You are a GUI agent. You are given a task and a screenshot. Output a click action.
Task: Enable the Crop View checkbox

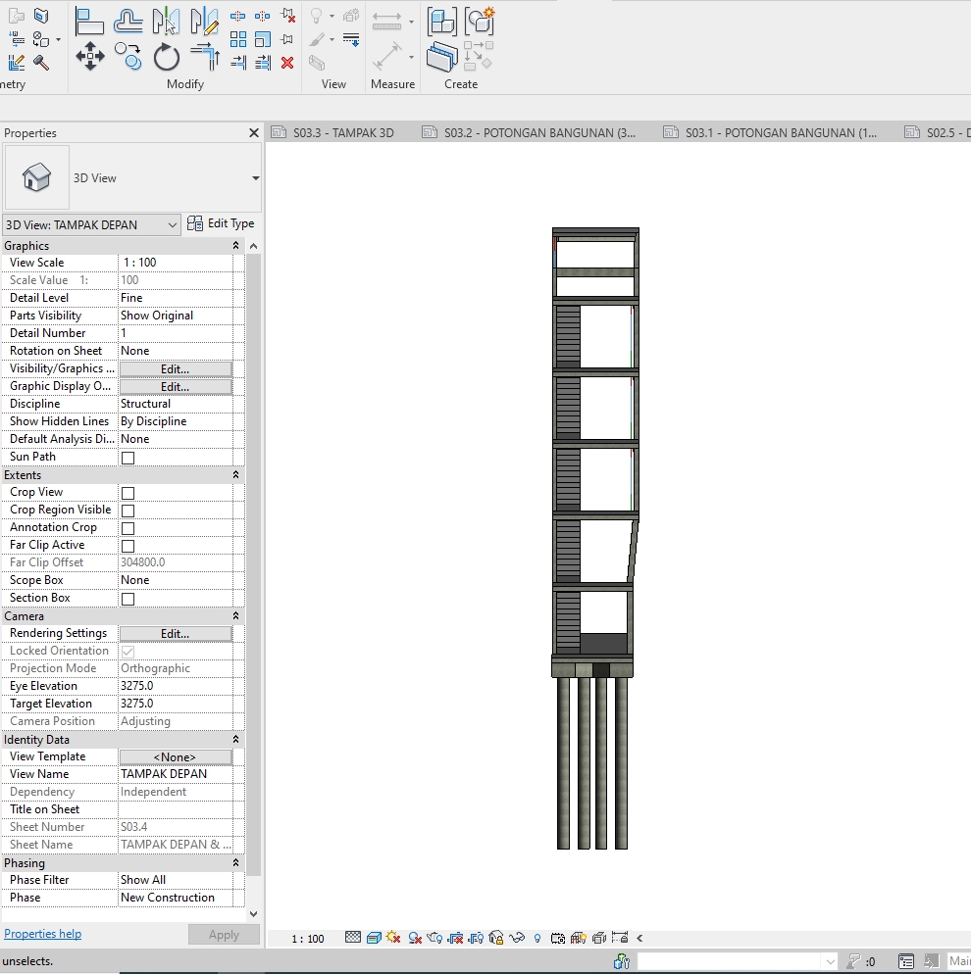click(x=128, y=492)
